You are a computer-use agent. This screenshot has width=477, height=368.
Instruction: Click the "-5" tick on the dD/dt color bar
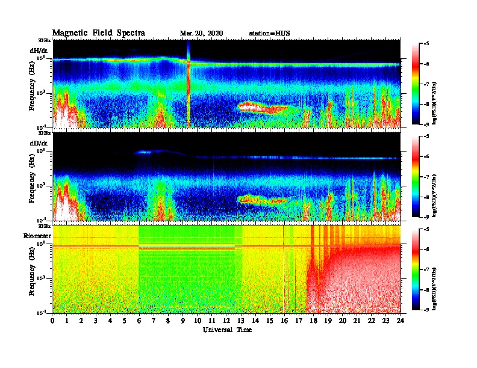[x=426, y=136]
